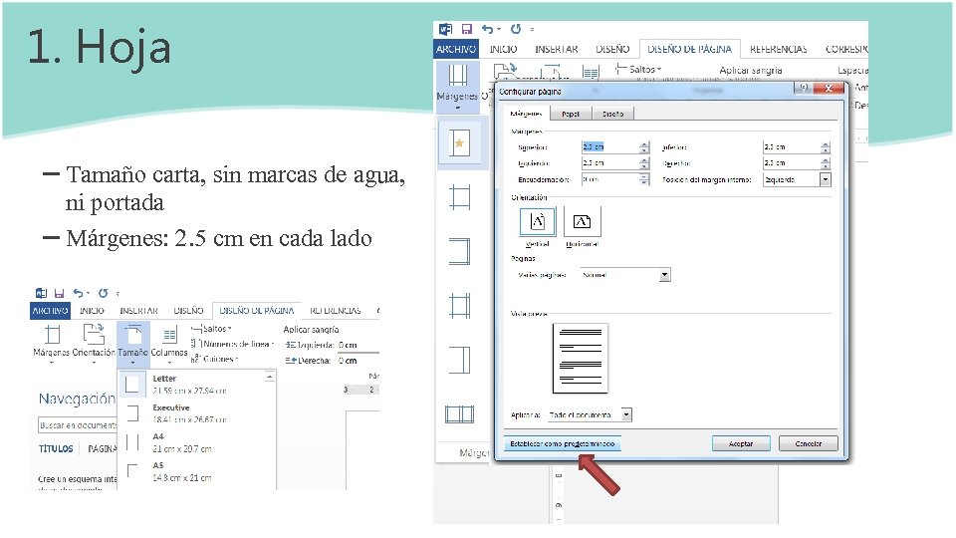The image size is (956, 538).
Task: Click Establecer como predeterminado button
Action: [x=563, y=444]
